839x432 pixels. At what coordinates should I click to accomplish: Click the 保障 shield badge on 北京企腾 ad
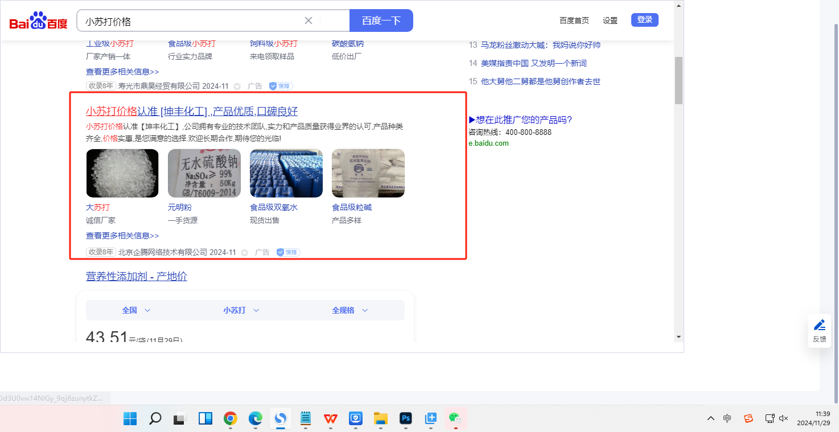288,252
